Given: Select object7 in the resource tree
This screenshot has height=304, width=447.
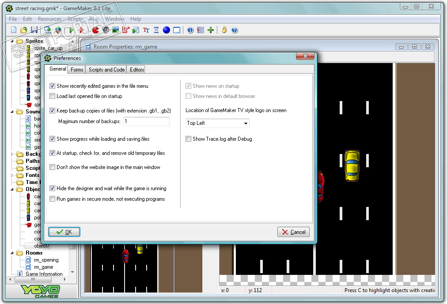Looking at the screenshot, I should click(42, 246).
